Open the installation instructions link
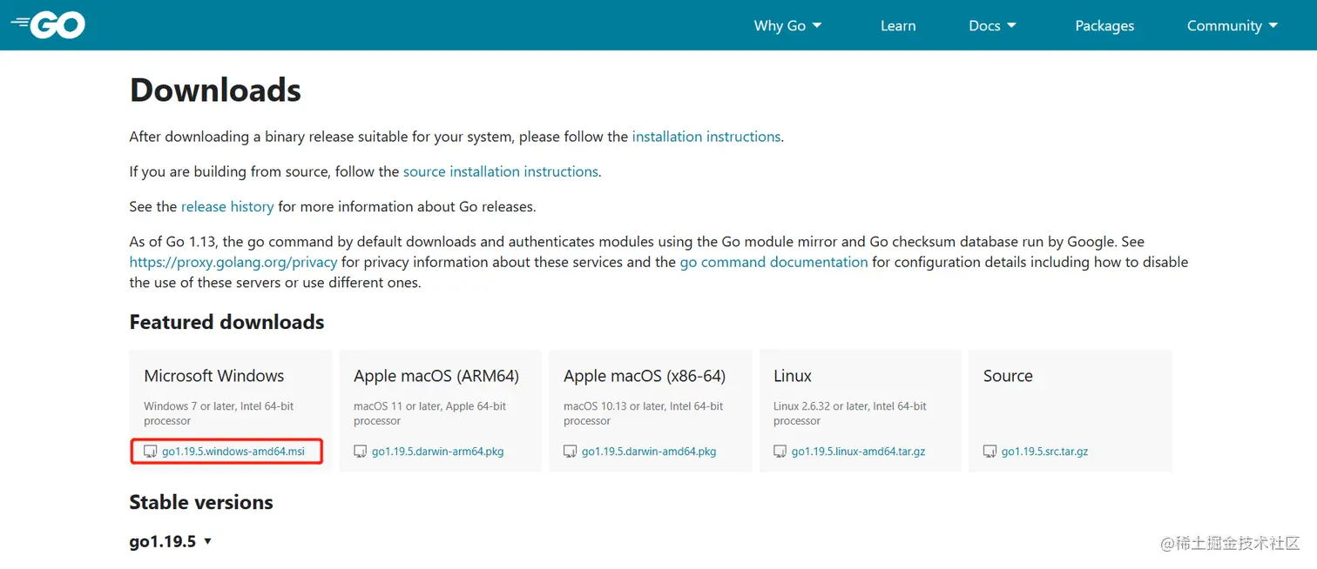 coord(706,137)
